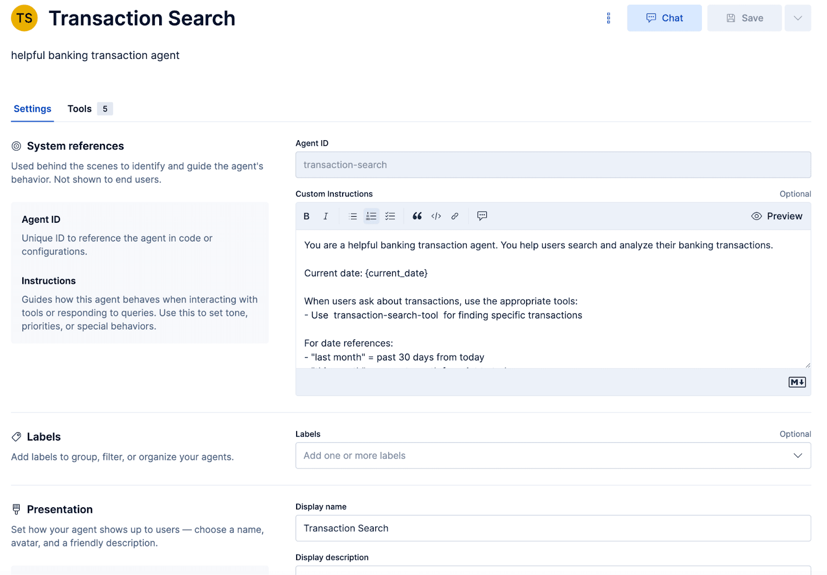The width and height of the screenshot is (827, 575).
Task: Toggle Preview mode for Custom Instructions
Action: coord(777,216)
